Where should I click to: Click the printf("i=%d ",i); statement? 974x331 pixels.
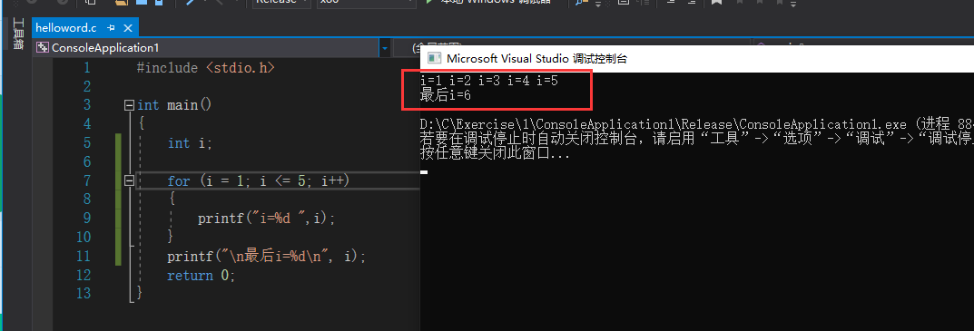tap(267, 219)
